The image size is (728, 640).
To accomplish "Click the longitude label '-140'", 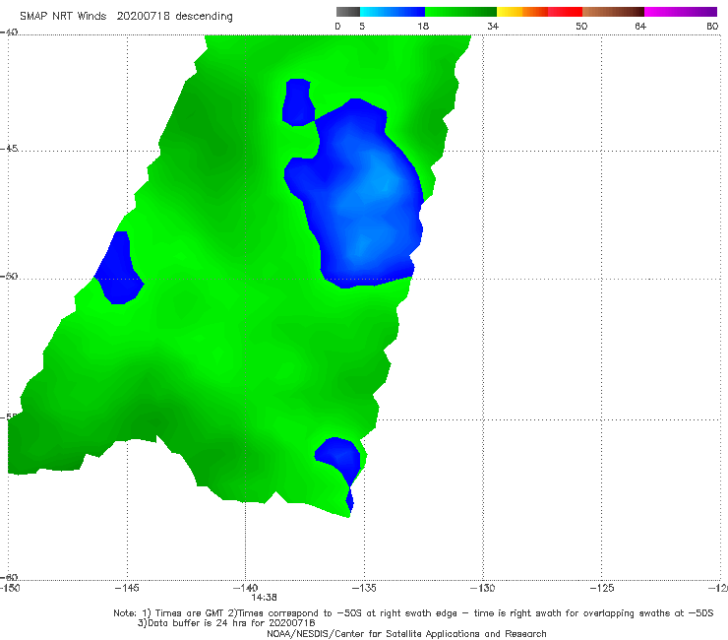I will pyautogui.click(x=245, y=588).
